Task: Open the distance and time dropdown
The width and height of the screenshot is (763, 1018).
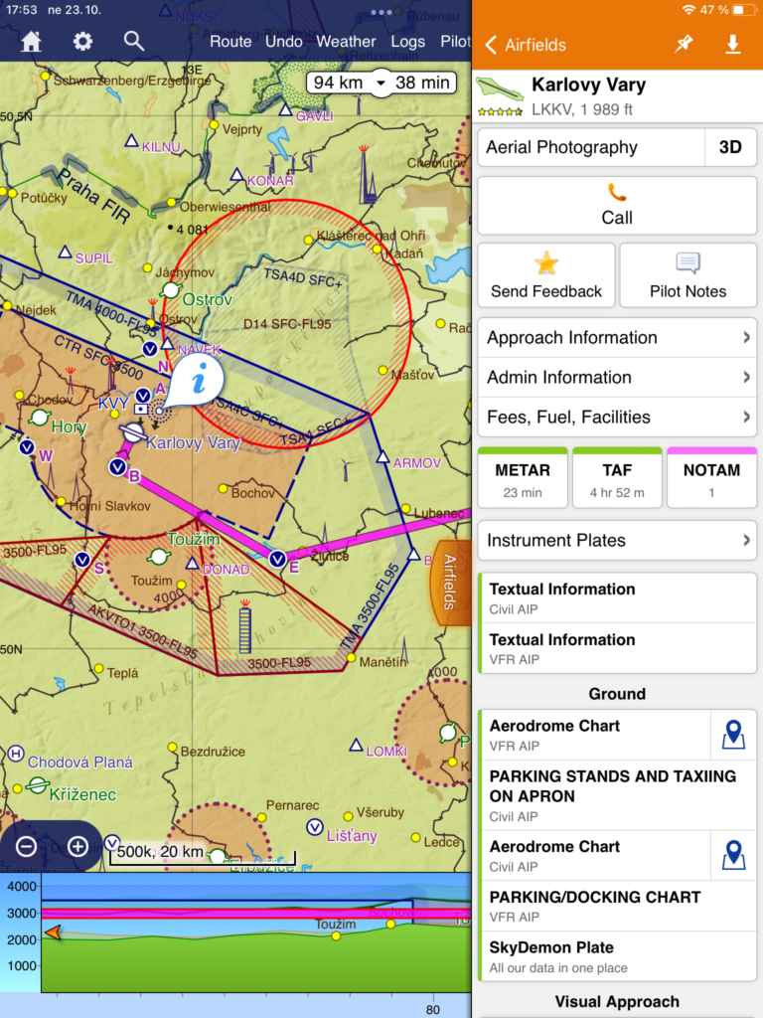Action: [381, 83]
